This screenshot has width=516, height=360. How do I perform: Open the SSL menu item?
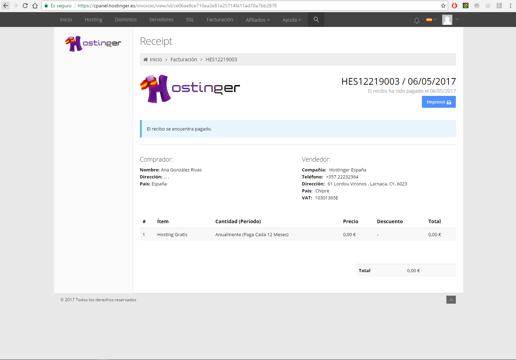click(x=190, y=20)
